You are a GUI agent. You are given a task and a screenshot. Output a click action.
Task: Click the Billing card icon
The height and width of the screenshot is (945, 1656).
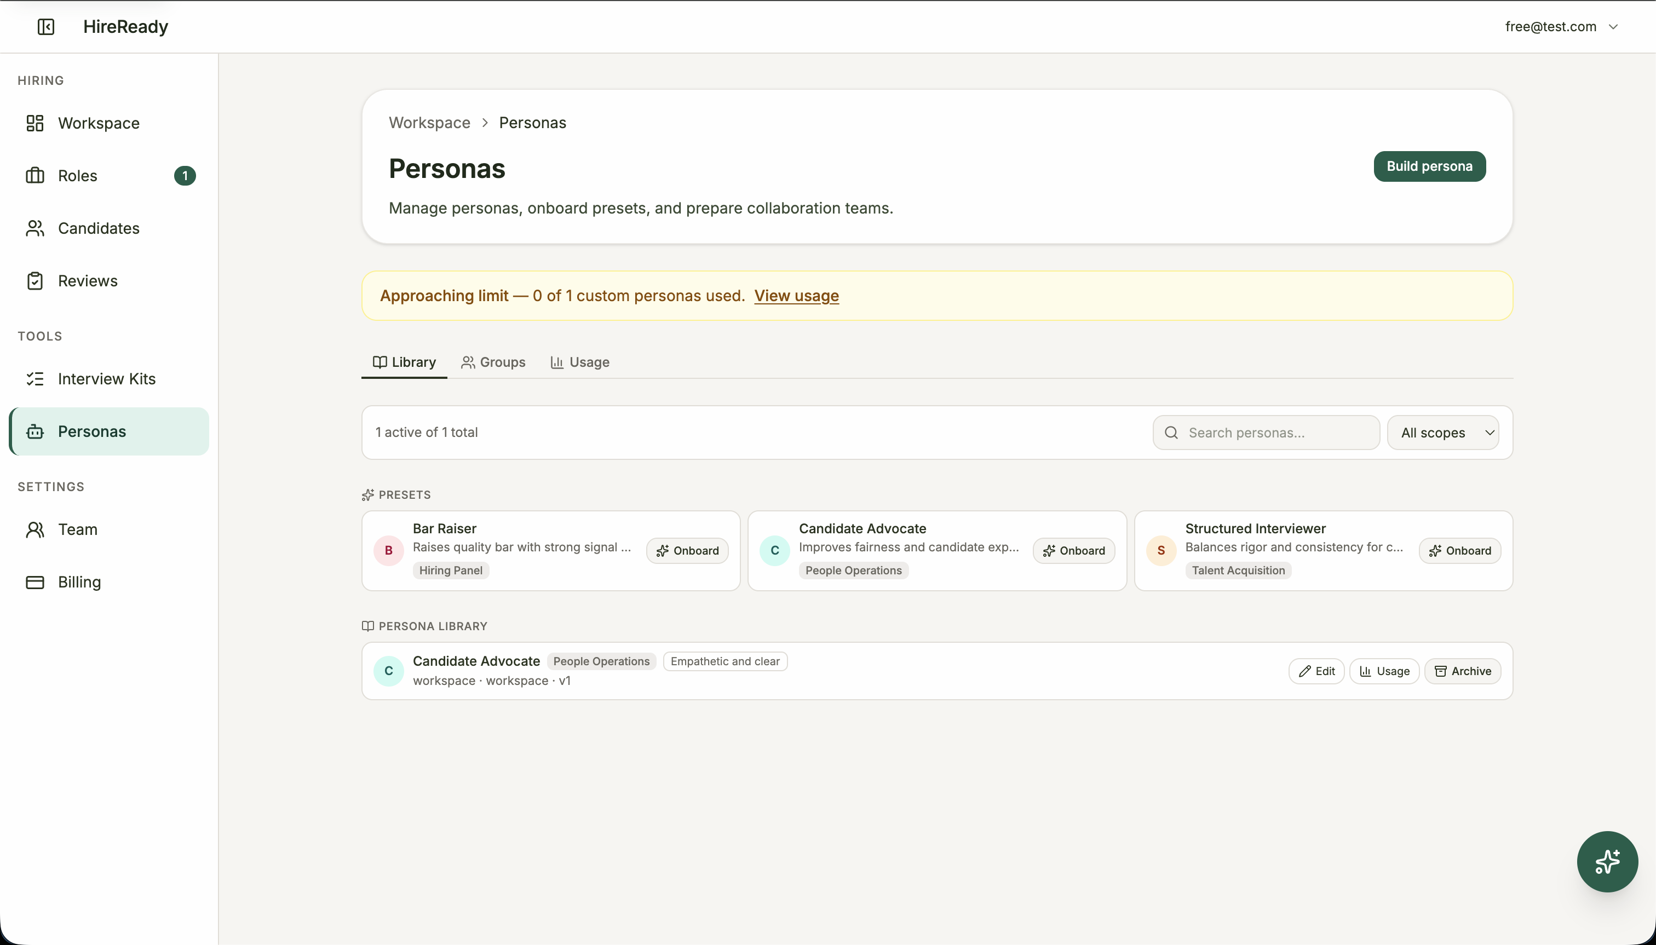click(35, 582)
